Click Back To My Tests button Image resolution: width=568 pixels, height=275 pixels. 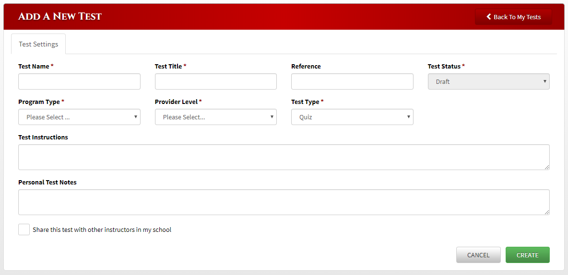click(513, 17)
